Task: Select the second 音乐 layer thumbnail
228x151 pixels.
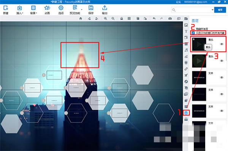Action: pos(199,61)
